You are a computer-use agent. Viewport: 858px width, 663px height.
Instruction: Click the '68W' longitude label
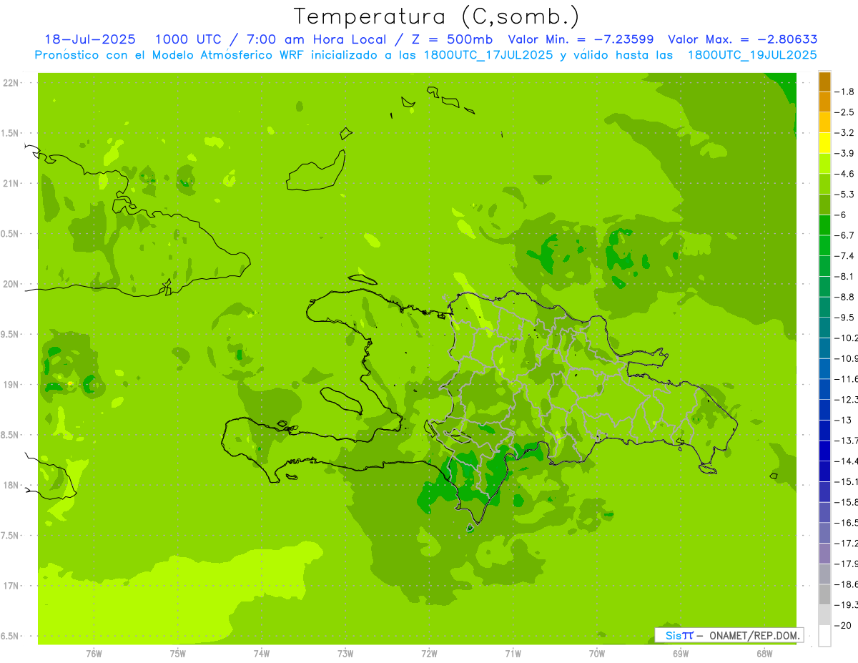tap(764, 654)
